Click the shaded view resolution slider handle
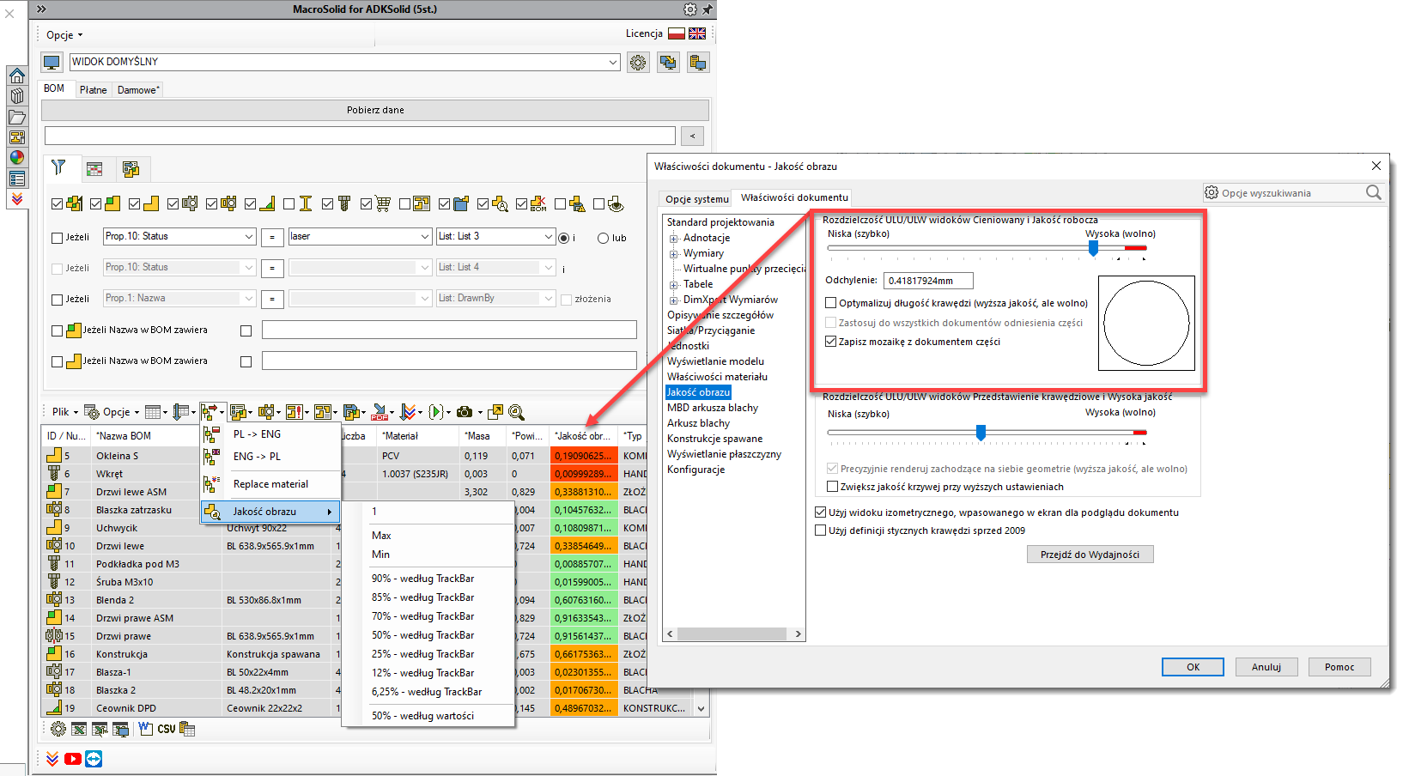 tap(1093, 248)
